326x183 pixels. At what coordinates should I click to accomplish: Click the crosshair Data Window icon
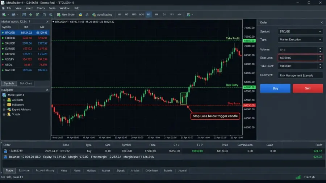[x=31, y=14]
